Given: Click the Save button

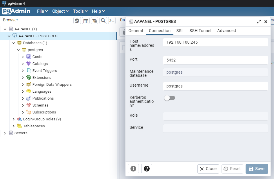Looking at the screenshot, I should [x=257, y=169].
